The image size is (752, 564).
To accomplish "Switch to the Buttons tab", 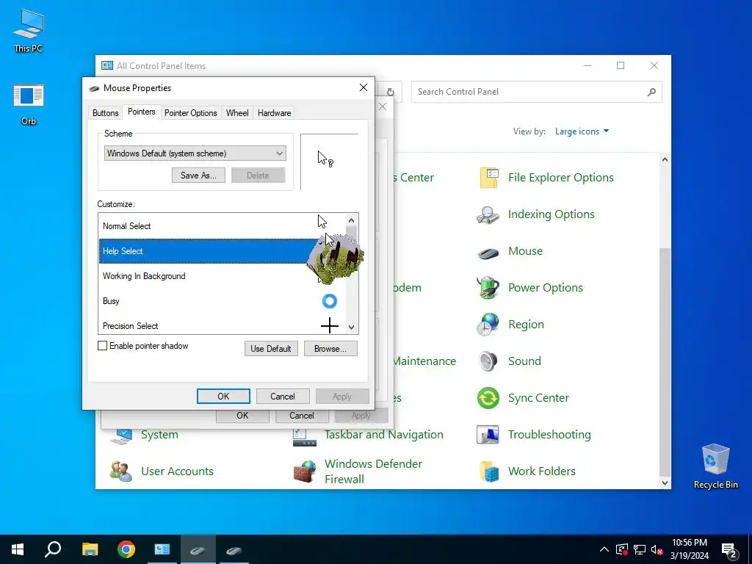I will point(105,113).
